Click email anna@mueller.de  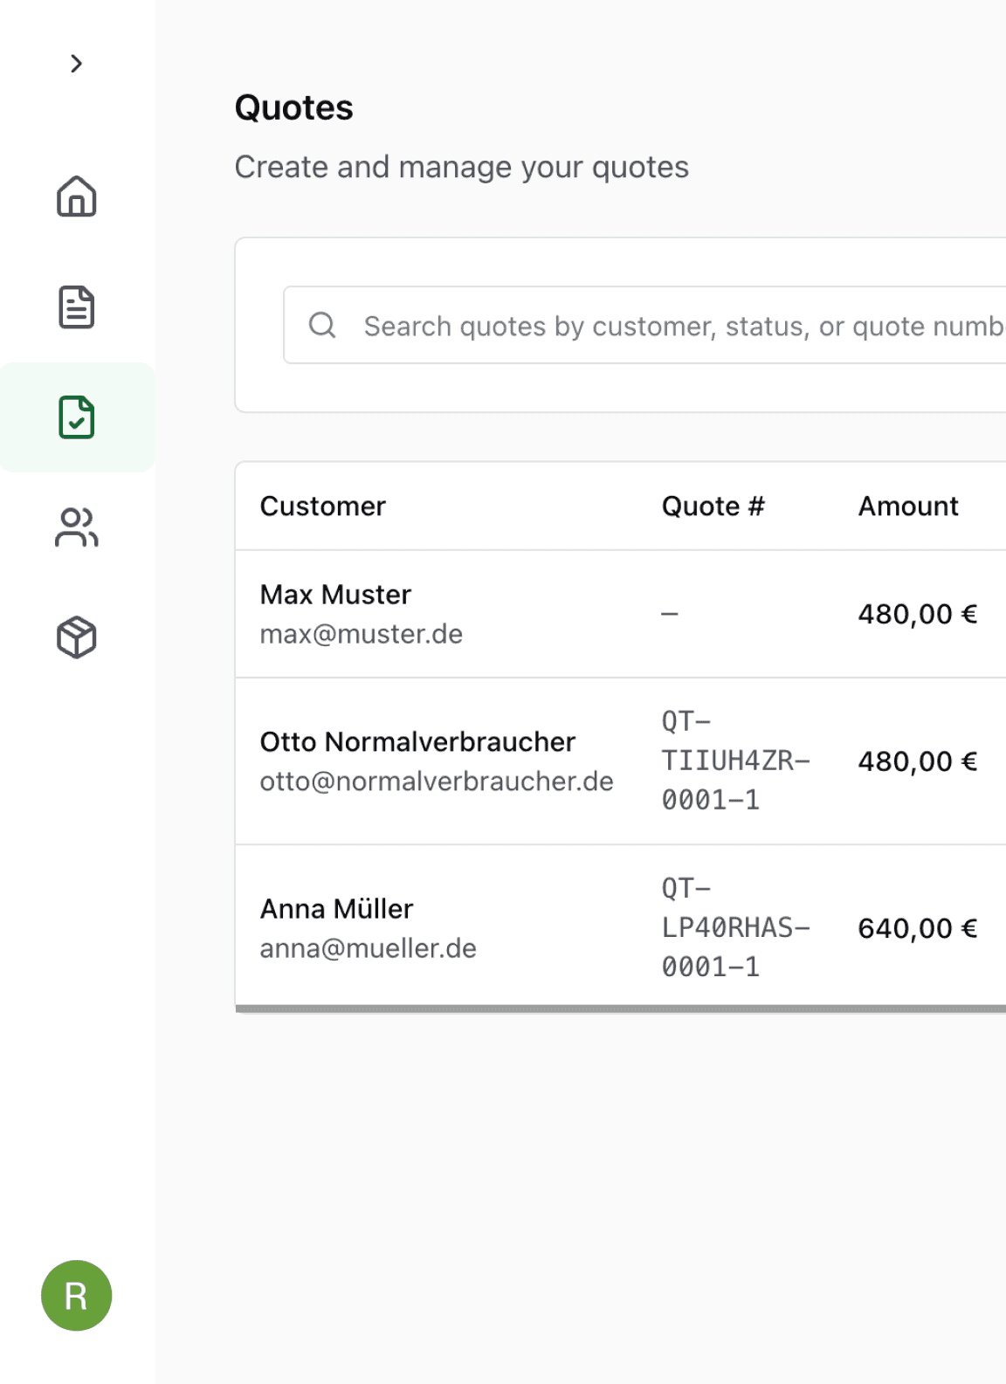tap(369, 948)
